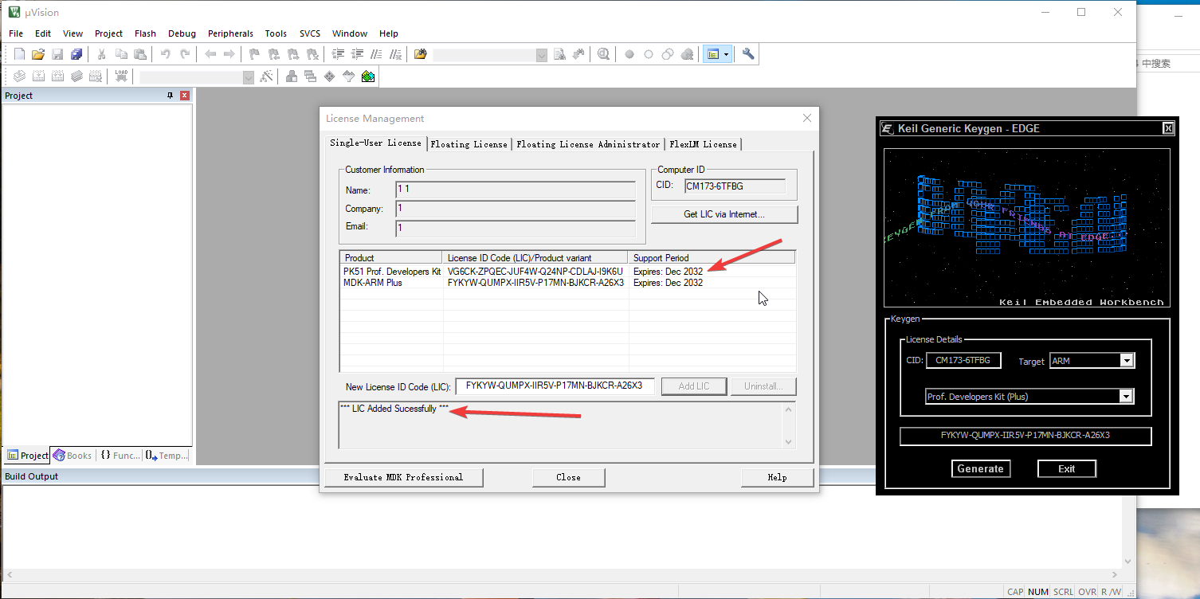
Task: Click the Save All icon
Action: (x=76, y=54)
